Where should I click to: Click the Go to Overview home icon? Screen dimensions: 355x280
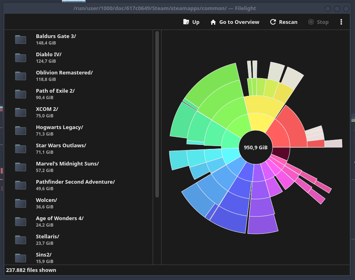pos(213,22)
